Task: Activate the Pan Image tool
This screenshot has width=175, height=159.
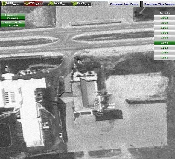Action: tap(34, 3)
